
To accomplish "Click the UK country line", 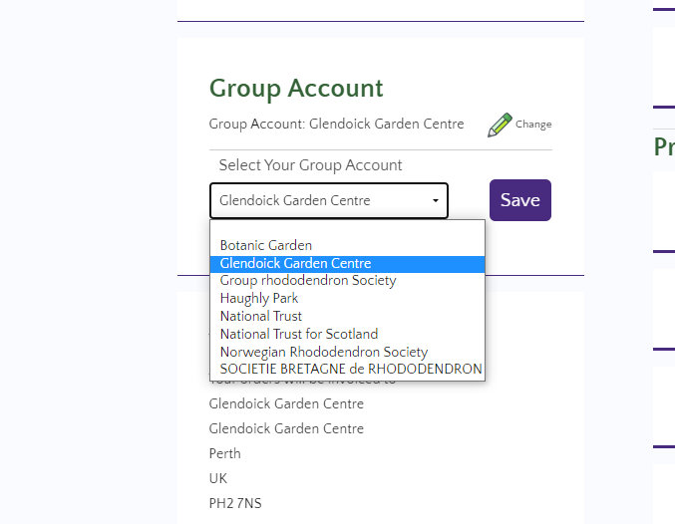I will (218, 478).
